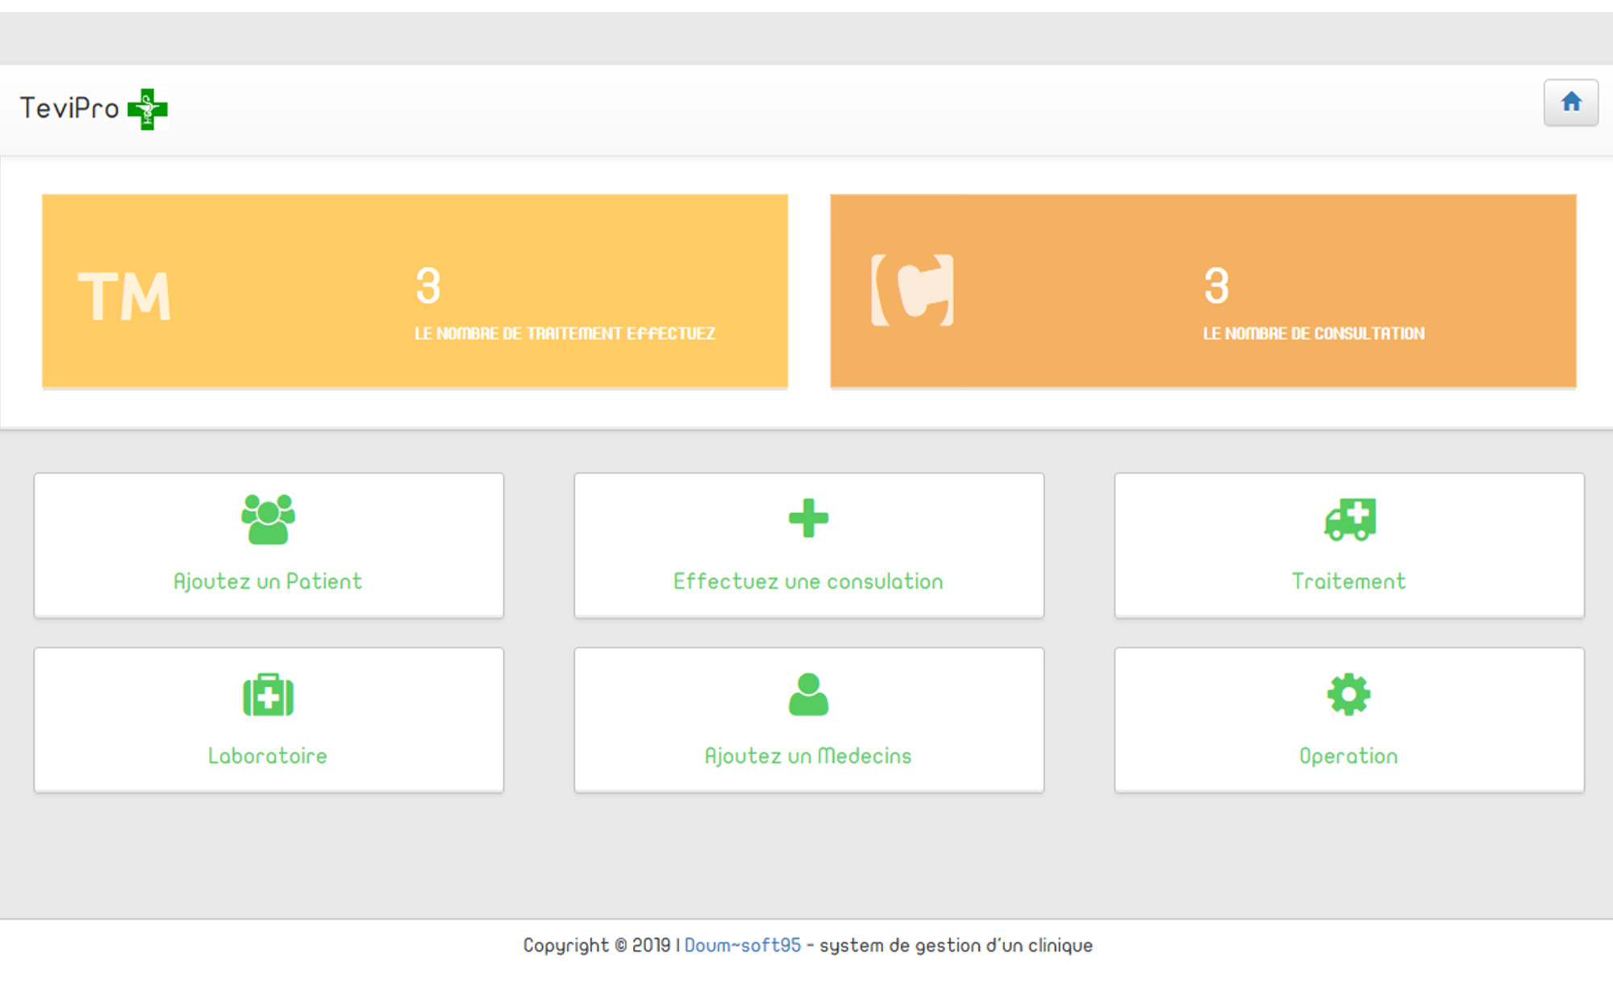Screen dimensions: 1613x987
Task: Click the medical kit Laboratoire icon
Action: [268, 694]
